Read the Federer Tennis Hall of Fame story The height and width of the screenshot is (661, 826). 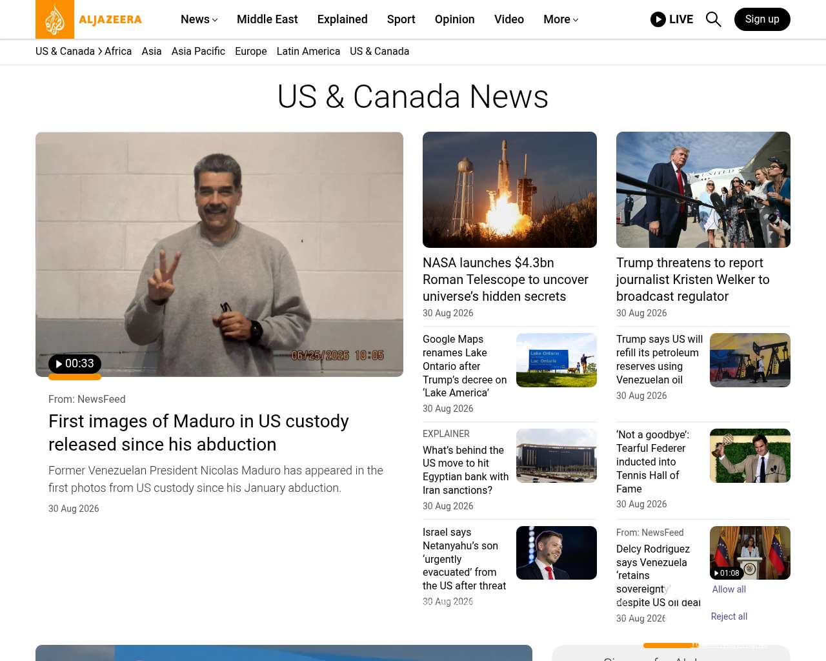(652, 462)
